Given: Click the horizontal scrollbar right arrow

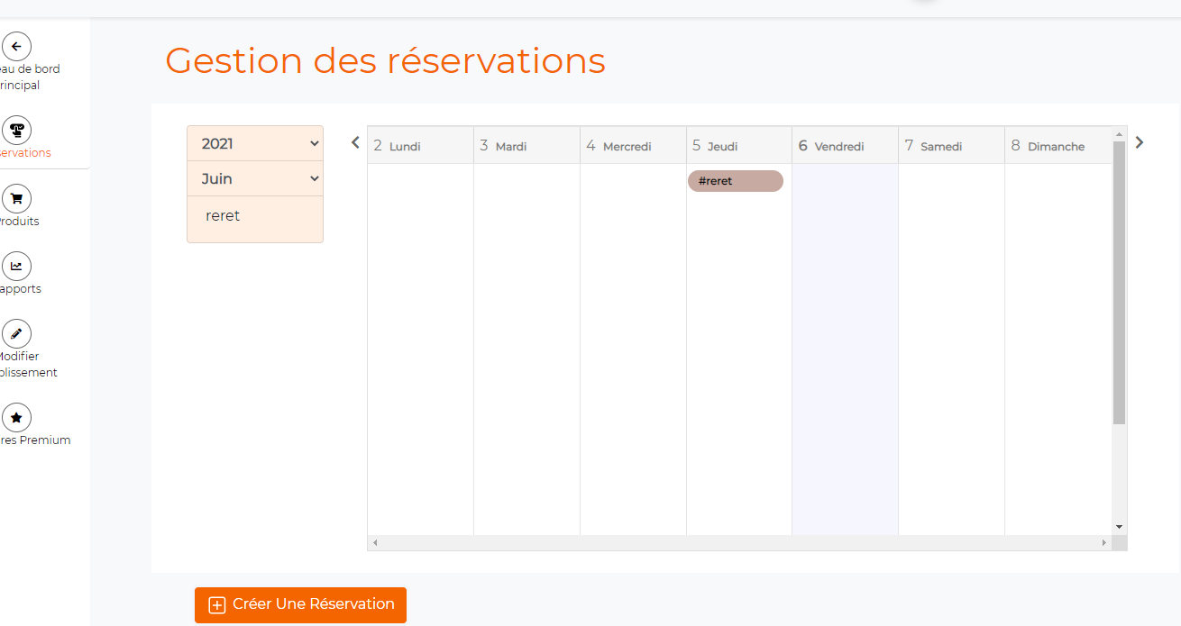Looking at the screenshot, I should pos(1103,543).
